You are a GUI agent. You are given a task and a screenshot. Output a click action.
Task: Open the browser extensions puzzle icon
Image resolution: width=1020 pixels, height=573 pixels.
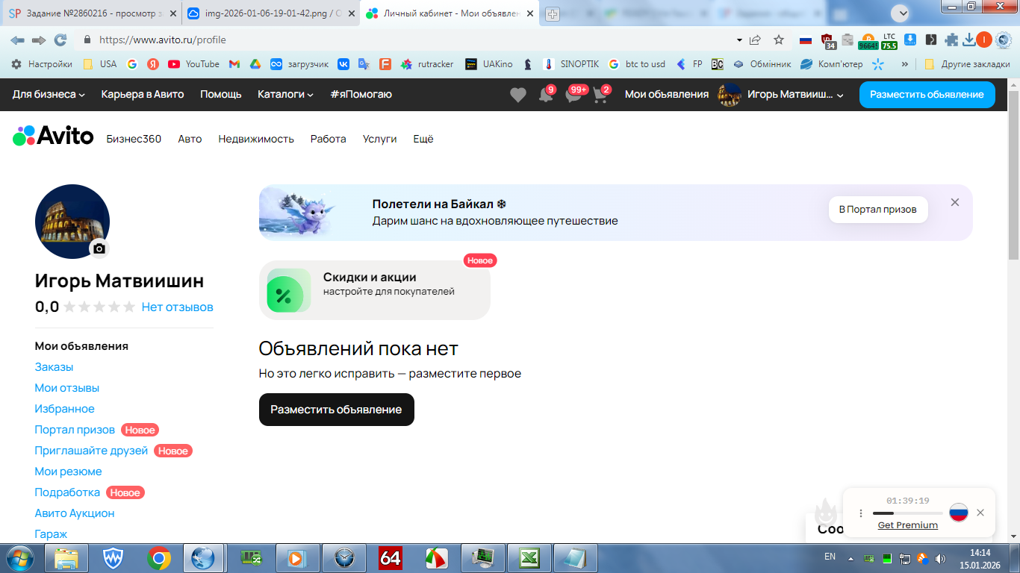point(951,40)
